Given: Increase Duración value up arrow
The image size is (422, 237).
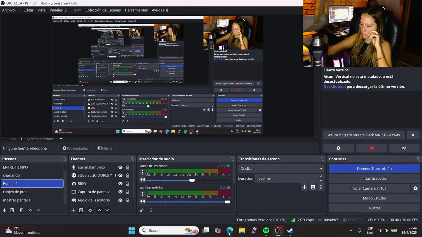Looking at the screenshot, I should coord(321,176).
